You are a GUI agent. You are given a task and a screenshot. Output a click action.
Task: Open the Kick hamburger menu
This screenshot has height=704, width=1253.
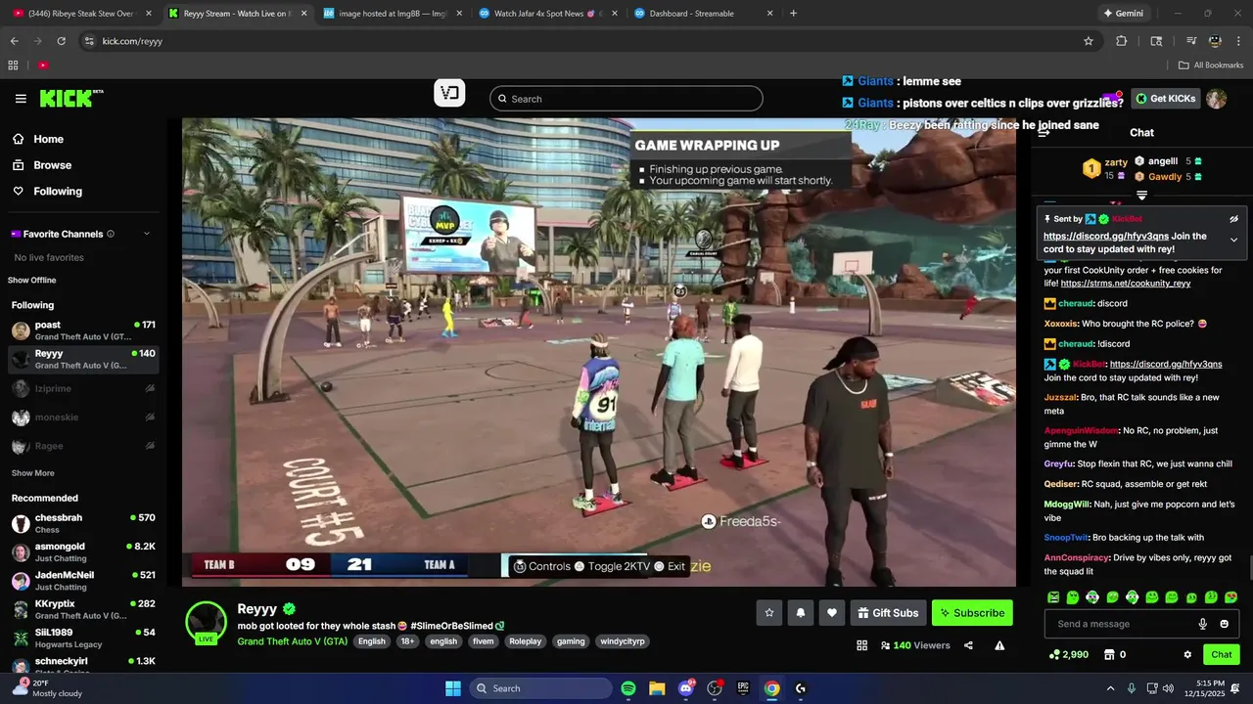[x=21, y=99]
